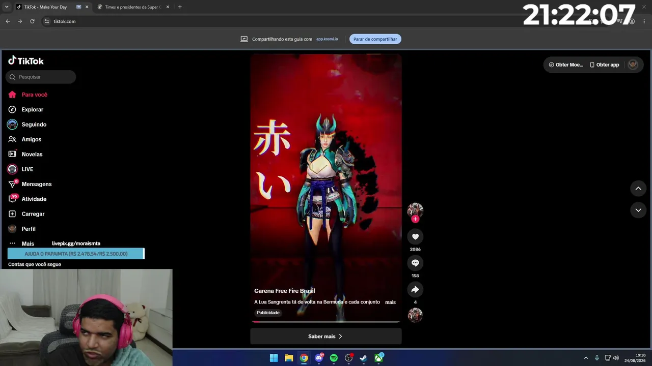Close the TikTok - Make Your Day tab
This screenshot has width=652, height=366.
coord(87,7)
